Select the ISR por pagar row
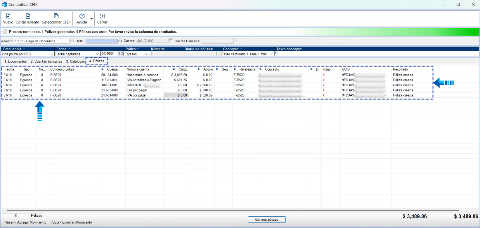 137,90
